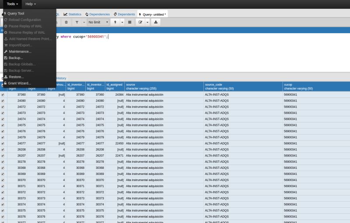Switch to the Dependencies tab

pos(98,14)
